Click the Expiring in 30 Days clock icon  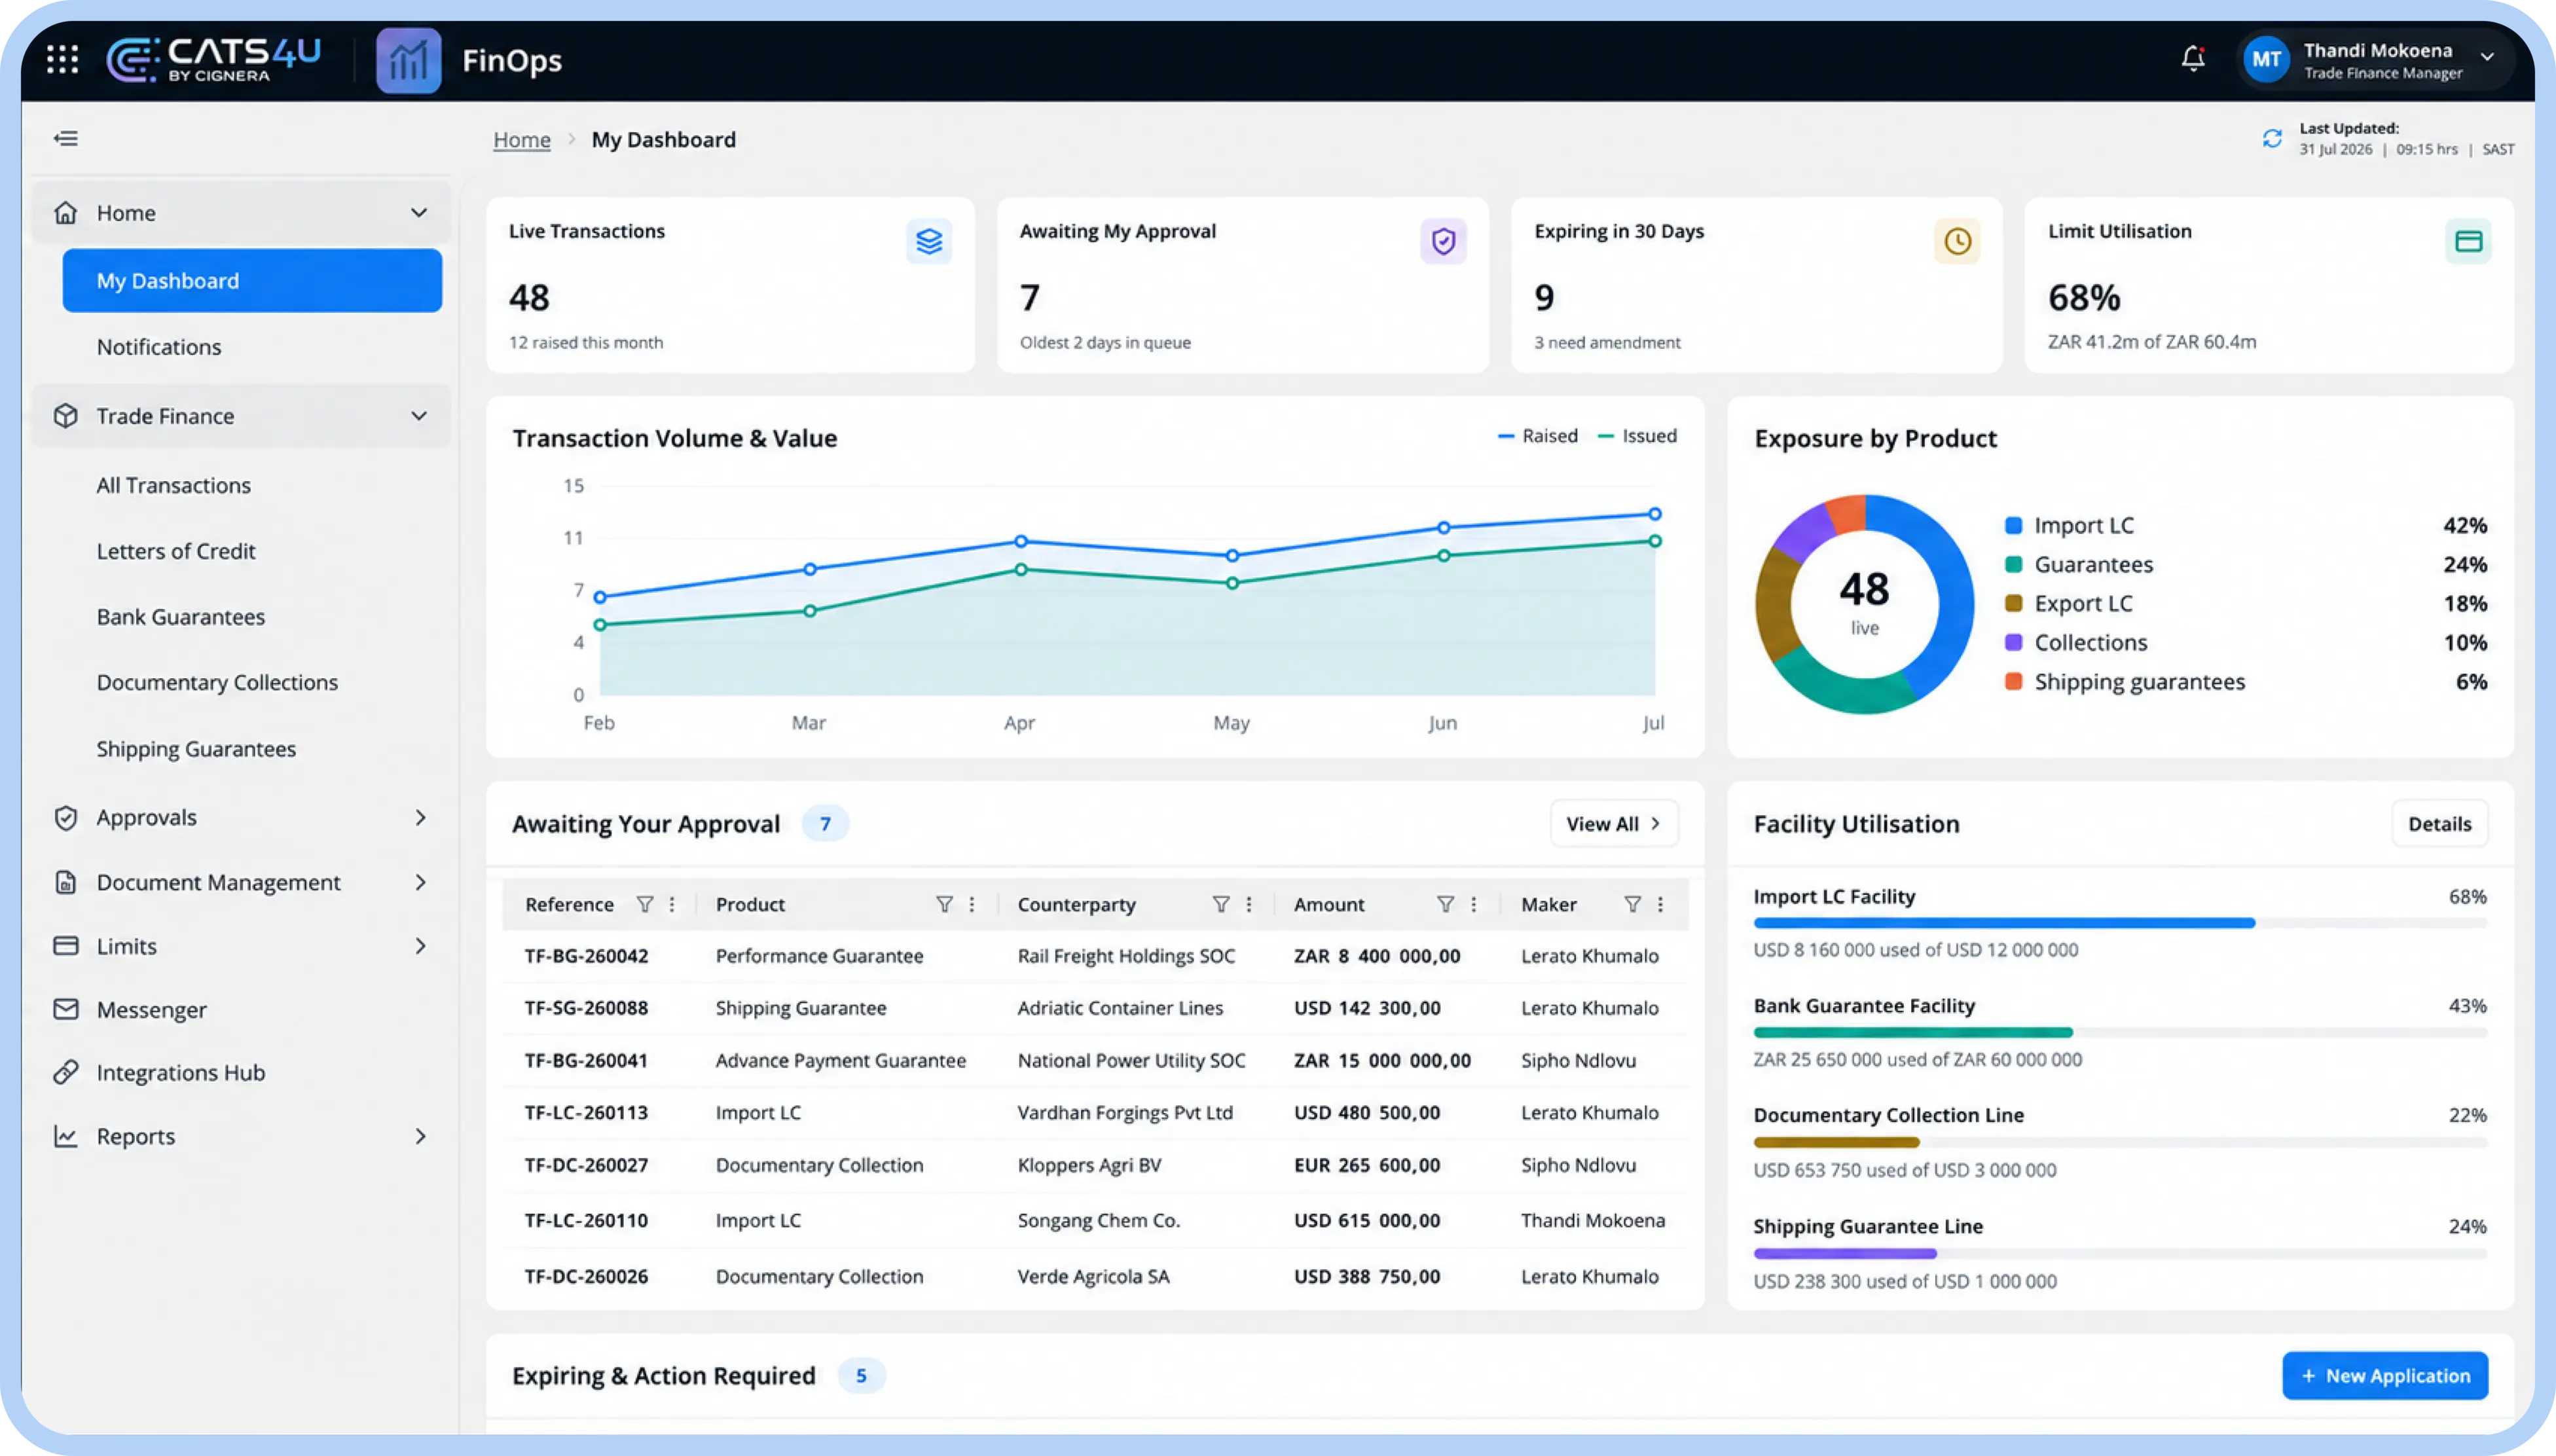(1957, 241)
